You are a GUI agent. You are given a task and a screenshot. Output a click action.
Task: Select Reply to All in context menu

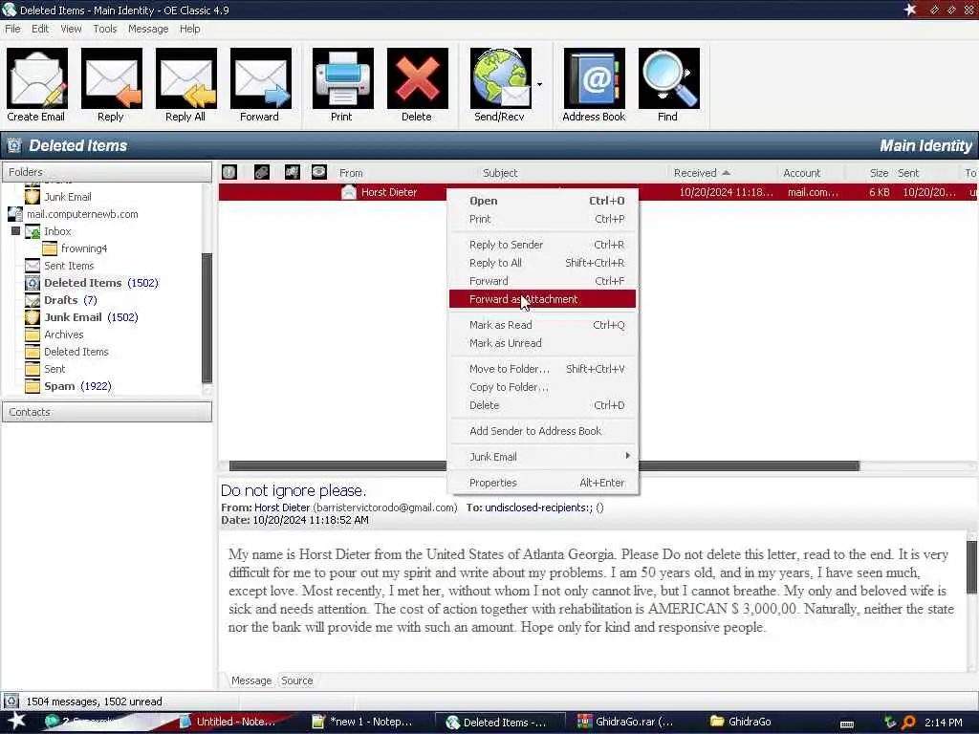[543, 263]
